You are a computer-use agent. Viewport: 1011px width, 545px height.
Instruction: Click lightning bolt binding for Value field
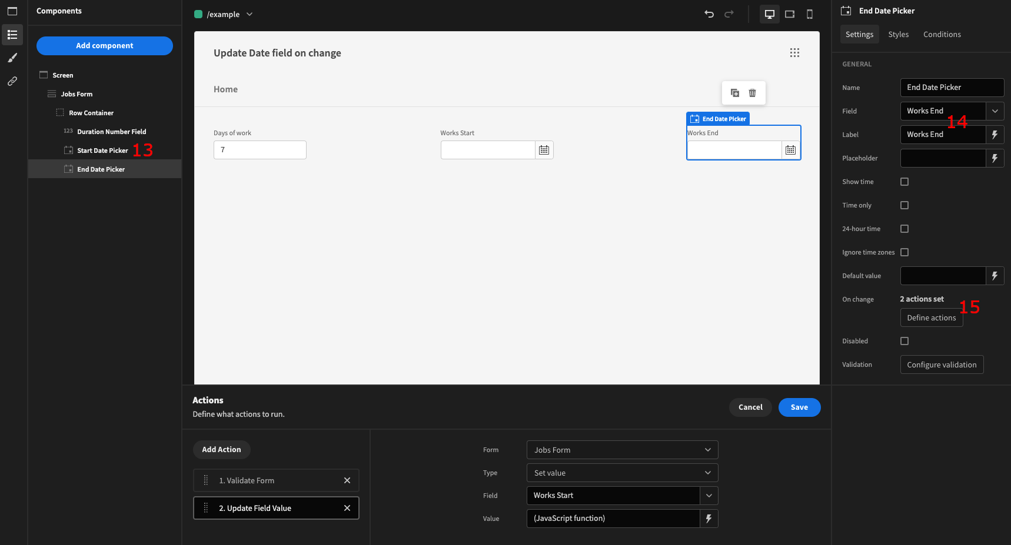(x=709, y=519)
